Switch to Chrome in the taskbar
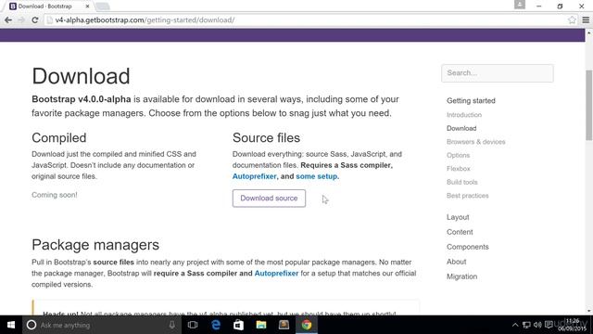This screenshot has height=334, width=593. coord(307,325)
